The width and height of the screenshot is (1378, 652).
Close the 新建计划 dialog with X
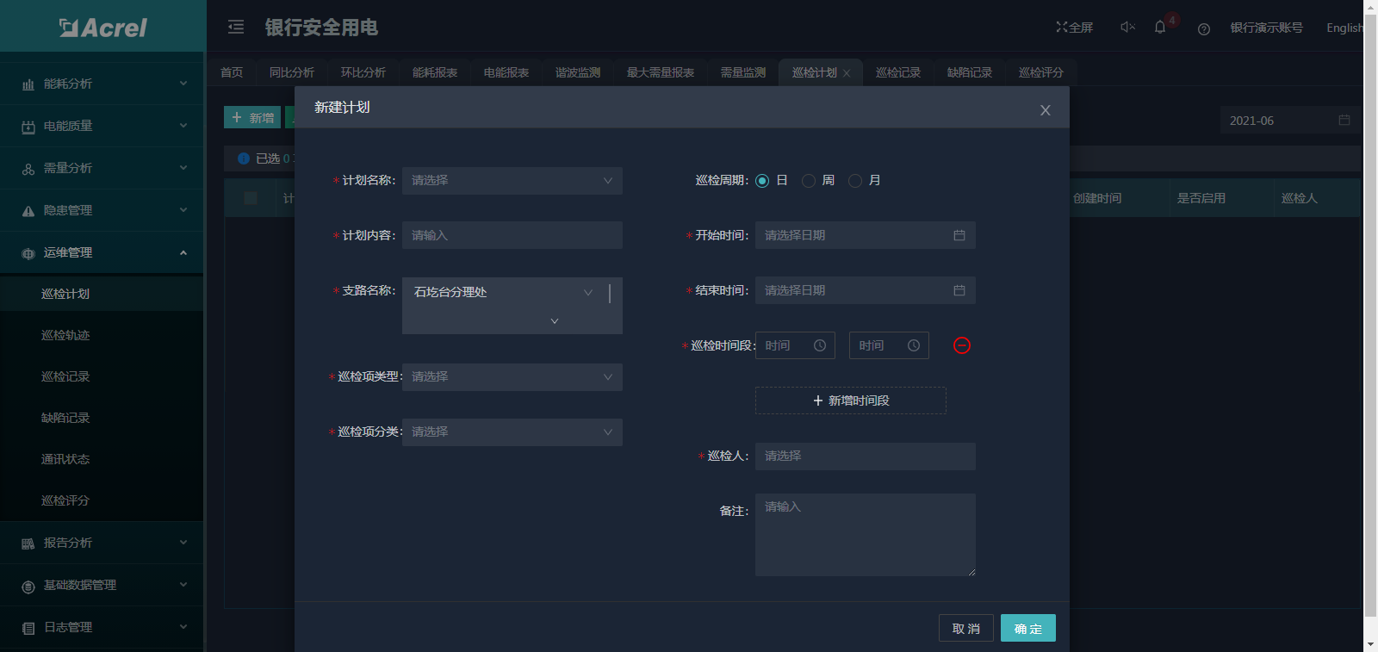tap(1046, 110)
